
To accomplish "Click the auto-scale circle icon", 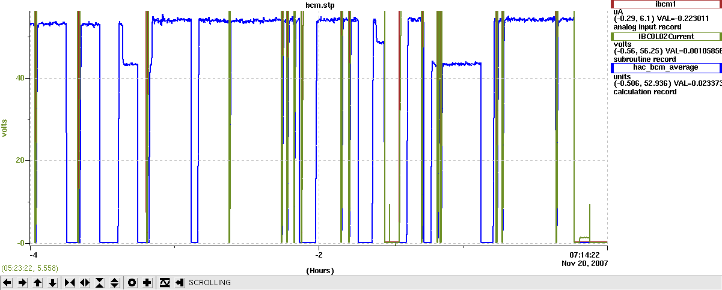I will pos(132,282).
